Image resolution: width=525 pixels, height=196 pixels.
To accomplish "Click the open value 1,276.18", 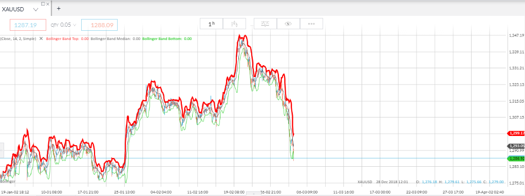I will 429,182.
